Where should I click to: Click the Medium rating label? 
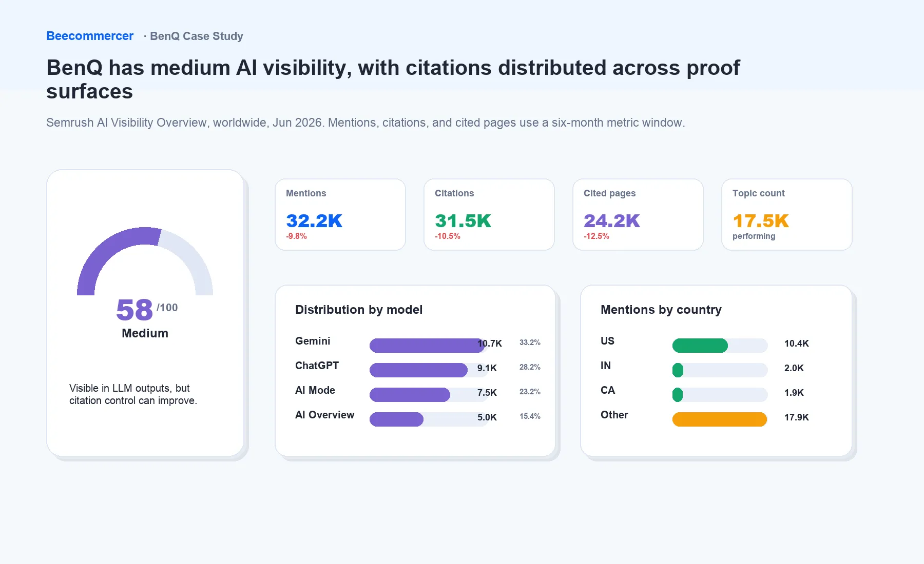(x=145, y=333)
